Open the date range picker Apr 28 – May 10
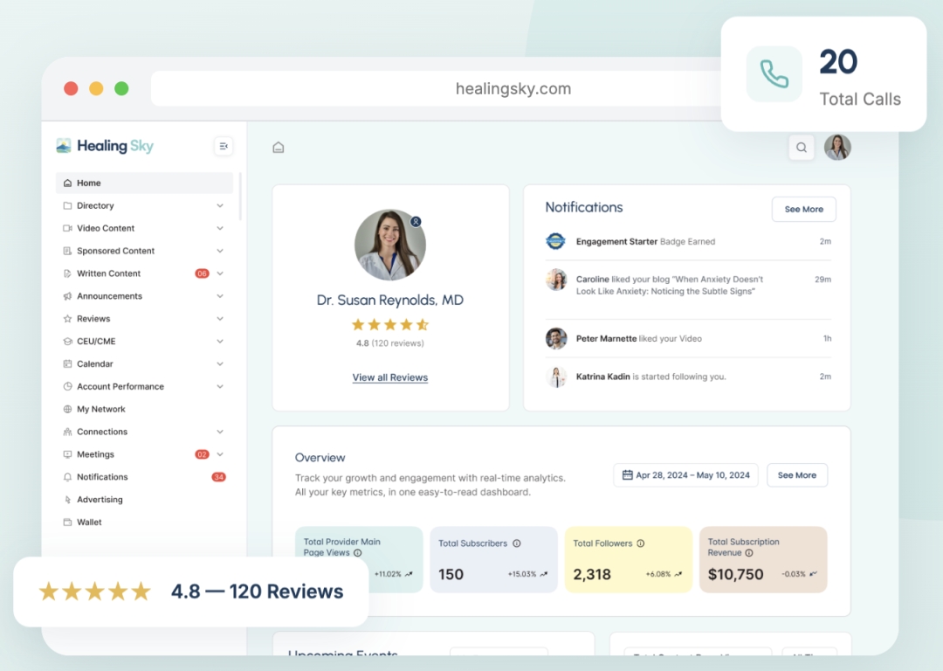This screenshot has width=943, height=671. pos(685,475)
